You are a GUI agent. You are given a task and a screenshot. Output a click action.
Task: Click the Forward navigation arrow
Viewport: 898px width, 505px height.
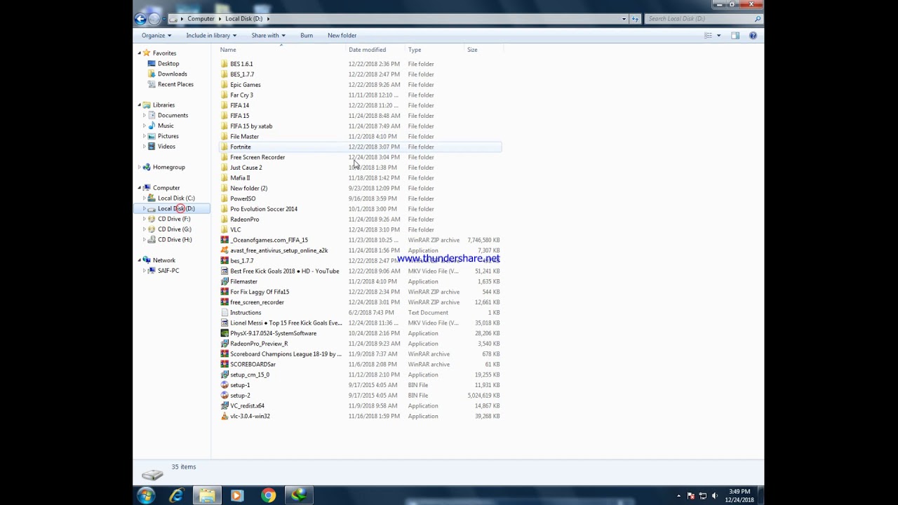pos(154,19)
